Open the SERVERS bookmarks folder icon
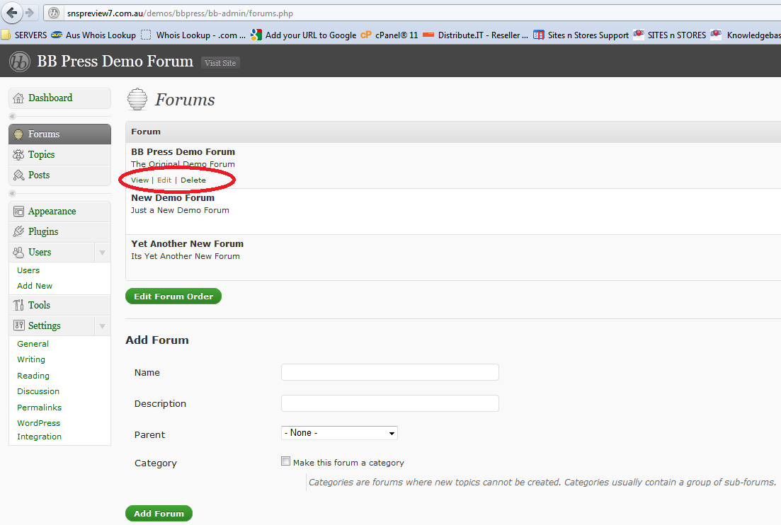Viewport: 781px width, 525px height. coord(6,35)
